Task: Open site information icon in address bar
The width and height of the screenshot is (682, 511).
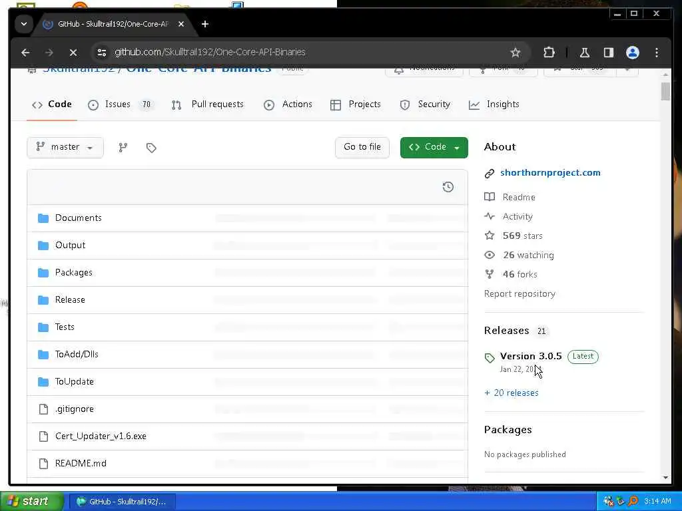Action: point(102,53)
